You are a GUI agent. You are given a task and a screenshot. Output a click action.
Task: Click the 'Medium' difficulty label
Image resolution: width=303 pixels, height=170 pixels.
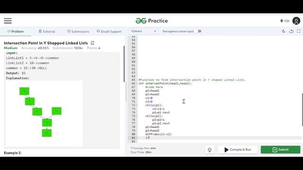pos(11,48)
